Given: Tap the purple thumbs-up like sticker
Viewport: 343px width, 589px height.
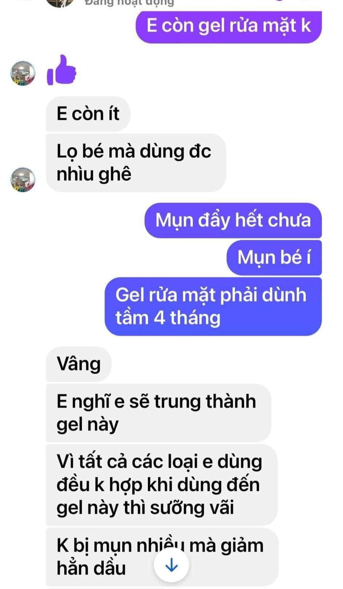Looking at the screenshot, I should [x=61, y=70].
